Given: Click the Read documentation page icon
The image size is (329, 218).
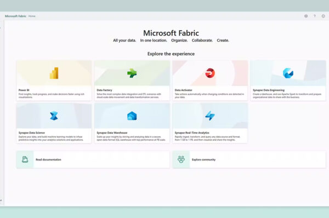Looking at the screenshot, I should pos(25,159).
